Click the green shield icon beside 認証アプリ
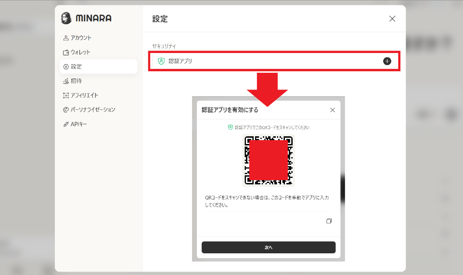Viewport: 463px width, 275px height. click(161, 61)
